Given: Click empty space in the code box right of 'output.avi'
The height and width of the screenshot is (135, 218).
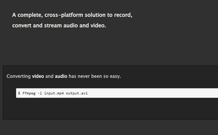Looking at the screenshot, I should pyautogui.click(x=156, y=93).
